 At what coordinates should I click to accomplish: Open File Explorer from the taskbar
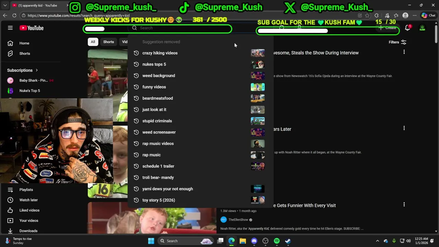(x=242, y=241)
